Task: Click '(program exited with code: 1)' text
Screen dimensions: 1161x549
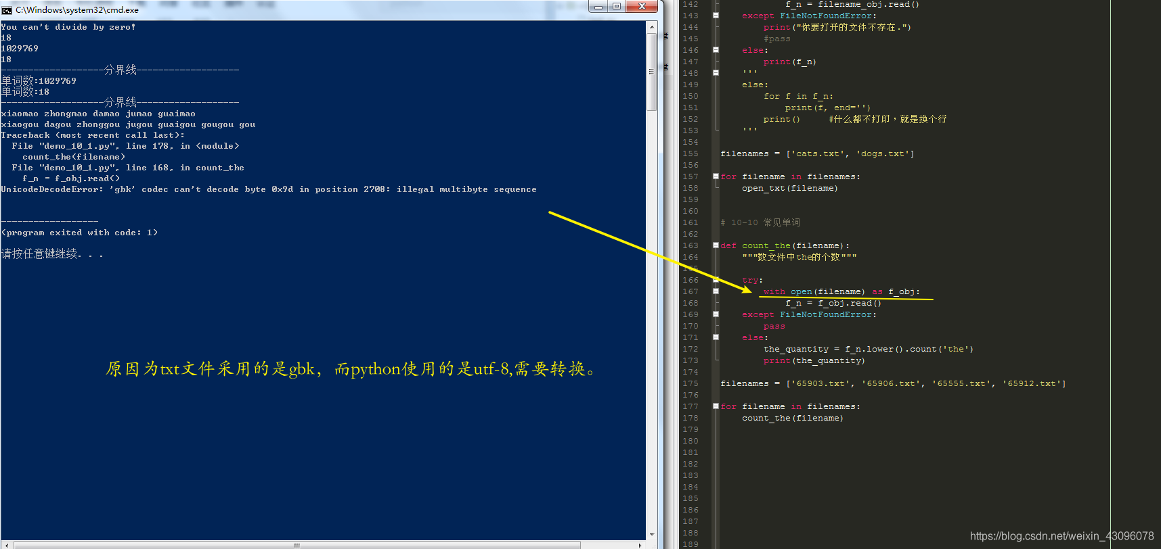Action: pos(79,233)
